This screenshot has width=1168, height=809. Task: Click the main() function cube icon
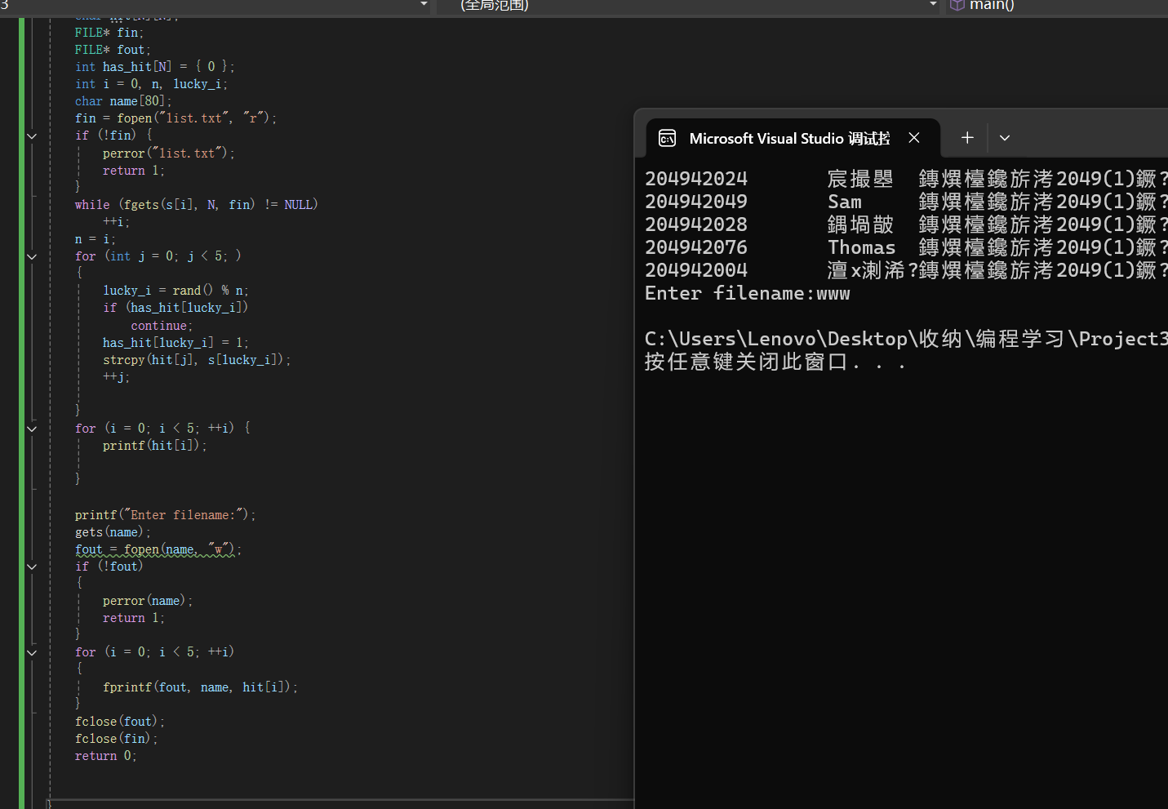(x=957, y=6)
